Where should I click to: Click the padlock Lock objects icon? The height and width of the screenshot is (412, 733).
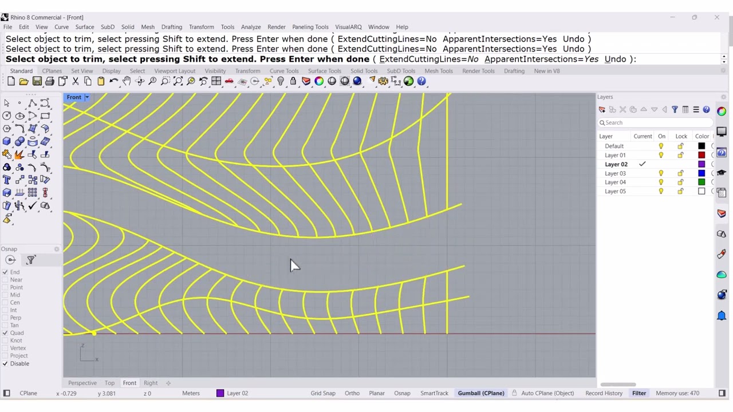coord(293,81)
